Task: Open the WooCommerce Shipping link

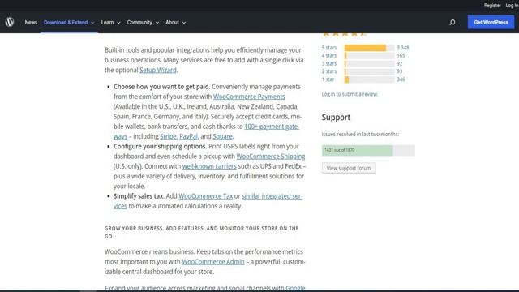Action: (270, 156)
